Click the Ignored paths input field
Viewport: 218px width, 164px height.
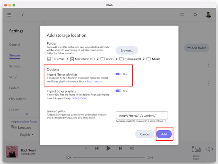[x=142, y=115]
